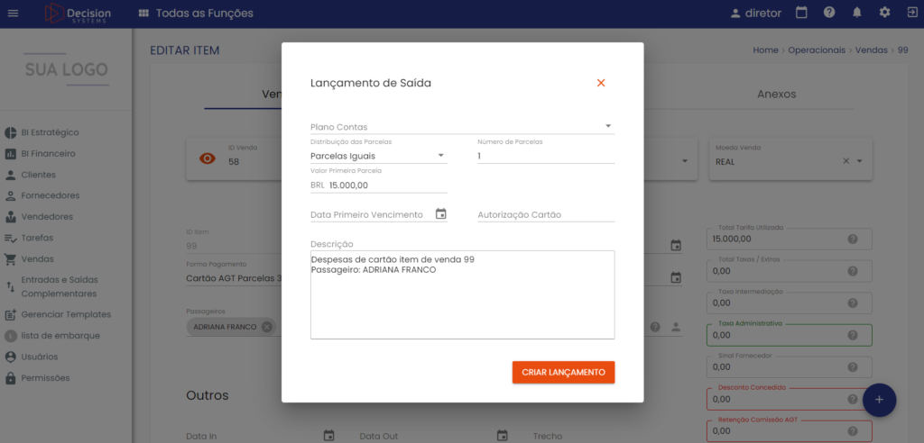This screenshot has height=443, width=924.
Task: Open date picker for Data Primeiro Vencimento
Action: [440, 214]
